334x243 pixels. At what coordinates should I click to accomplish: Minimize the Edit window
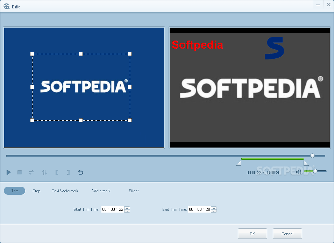tap(318, 5)
